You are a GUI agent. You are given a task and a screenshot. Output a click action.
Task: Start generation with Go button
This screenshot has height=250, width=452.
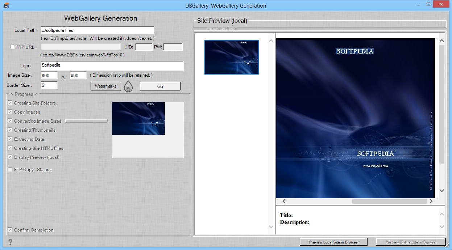click(x=160, y=86)
